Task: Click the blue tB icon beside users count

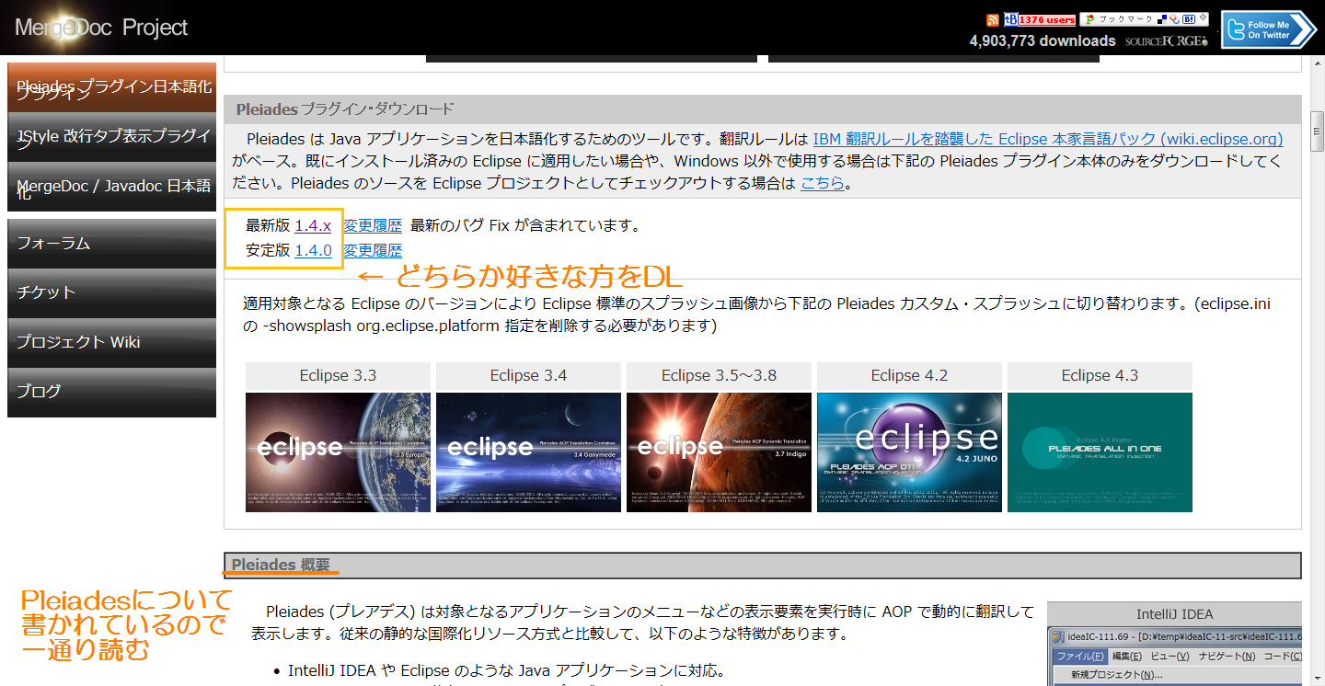Action: pos(1010,19)
